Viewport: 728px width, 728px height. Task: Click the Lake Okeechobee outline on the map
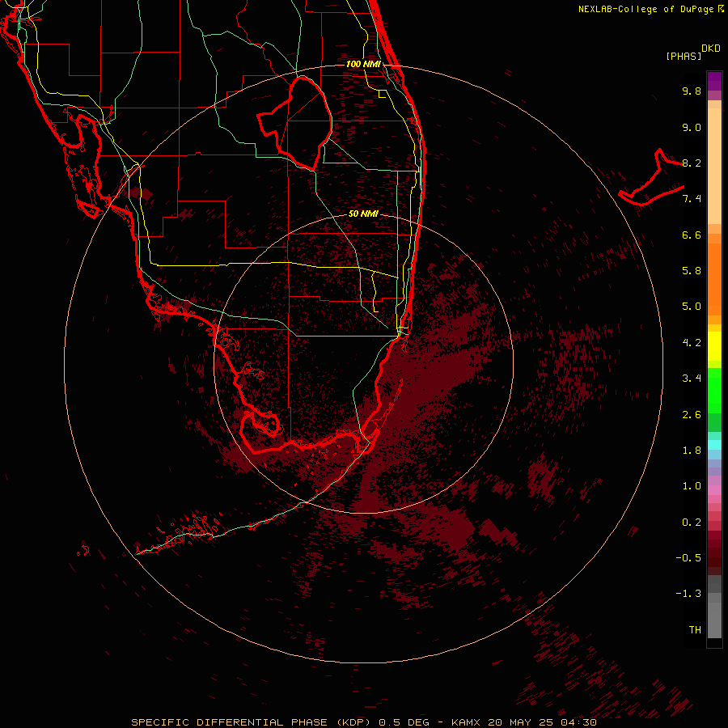(294, 123)
